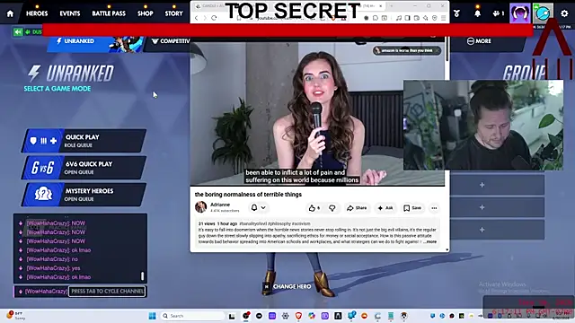Open the Adrianne channel name link
This screenshot has width=575, height=323.
coord(220,205)
